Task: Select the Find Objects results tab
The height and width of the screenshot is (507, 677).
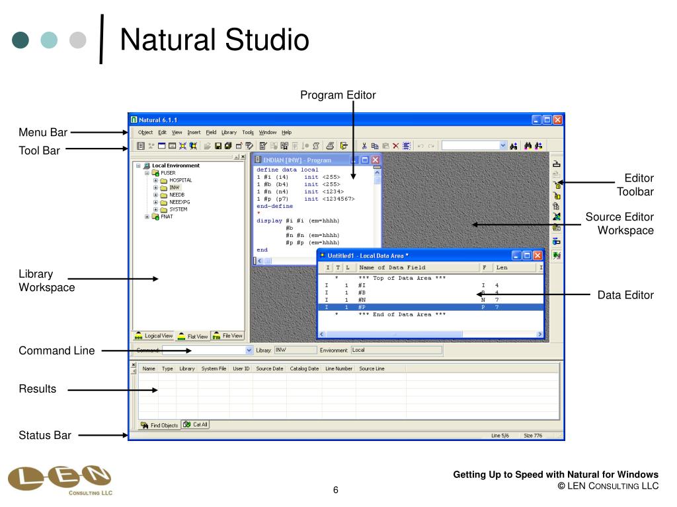Action: (159, 426)
